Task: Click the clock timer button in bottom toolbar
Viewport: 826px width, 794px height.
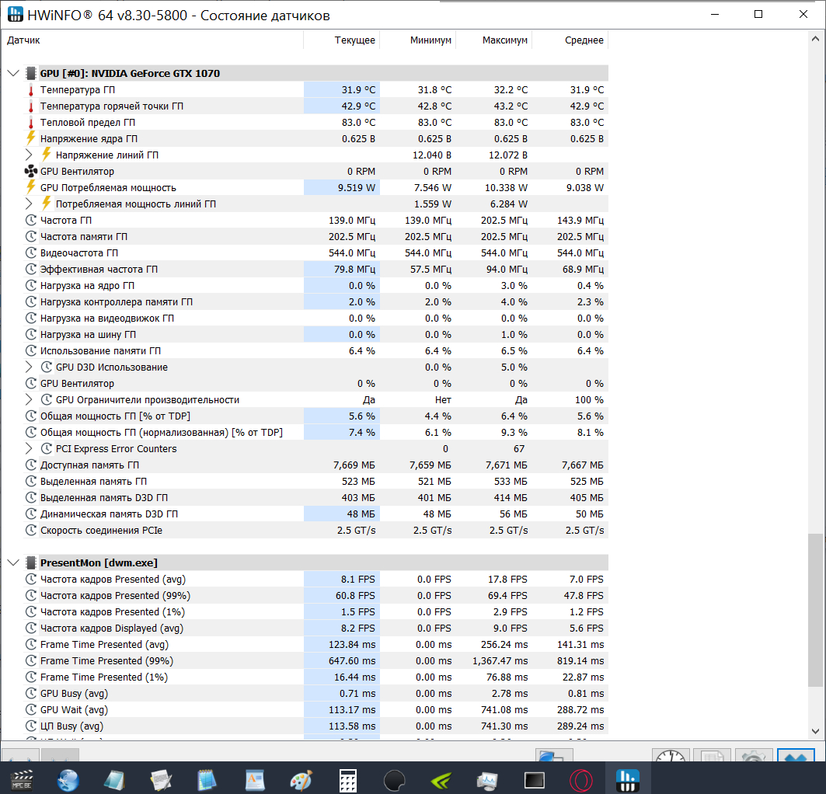Action: click(x=671, y=754)
